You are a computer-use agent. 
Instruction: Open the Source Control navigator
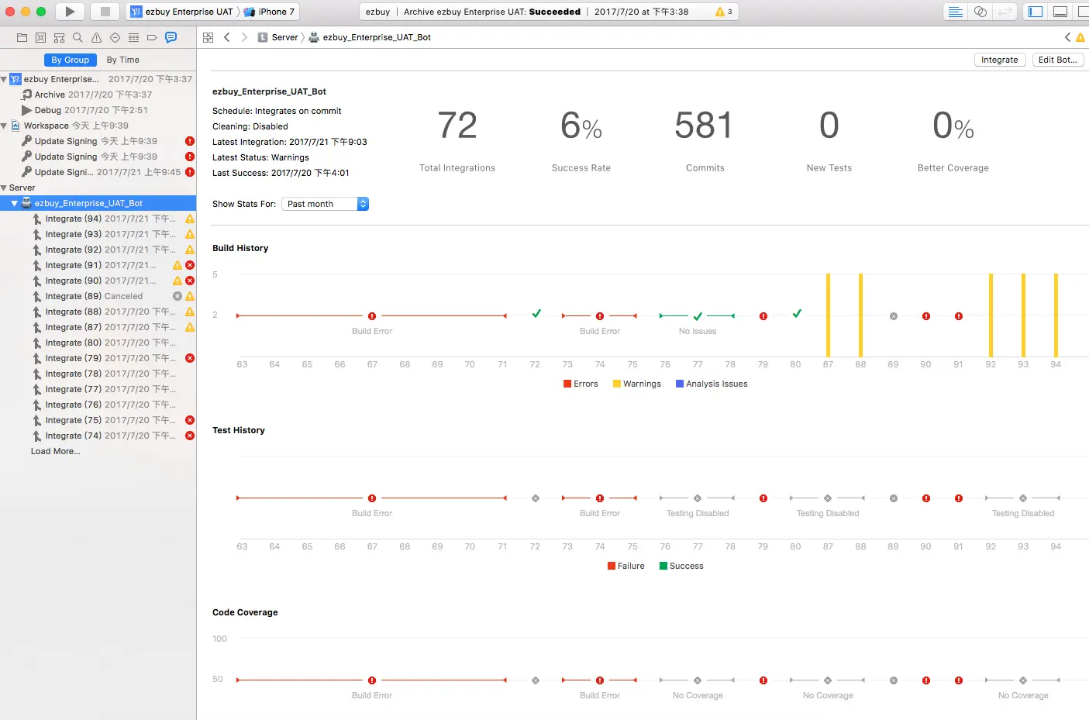point(40,37)
